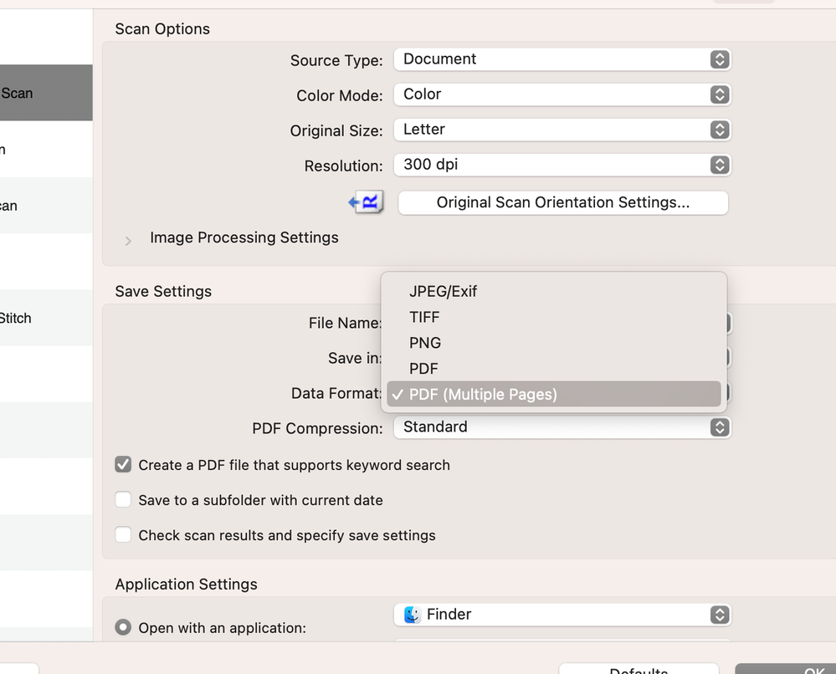Open the Source Type dropdown

coord(562,59)
